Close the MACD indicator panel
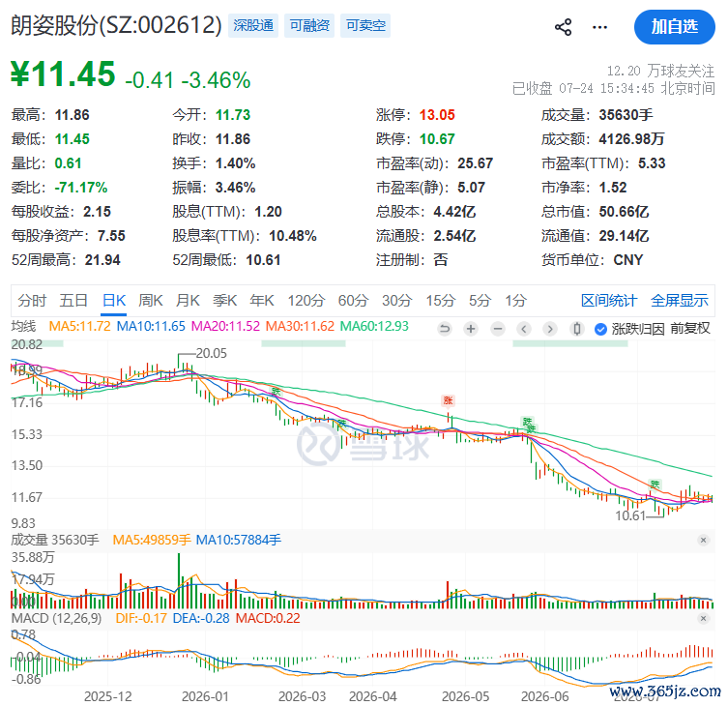This screenshot has width=728, height=706. tap(703, 618)
